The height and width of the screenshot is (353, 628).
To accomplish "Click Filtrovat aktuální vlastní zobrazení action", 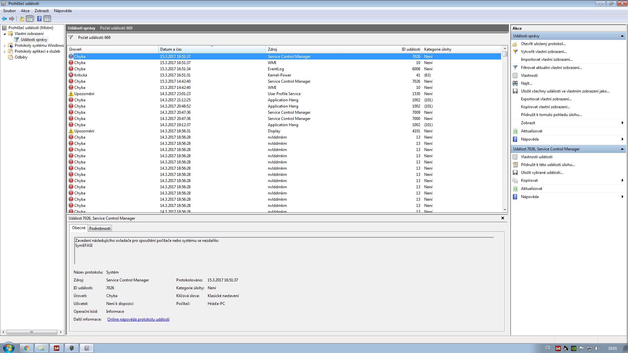I will pyautogui.click(x=551, y=68).
